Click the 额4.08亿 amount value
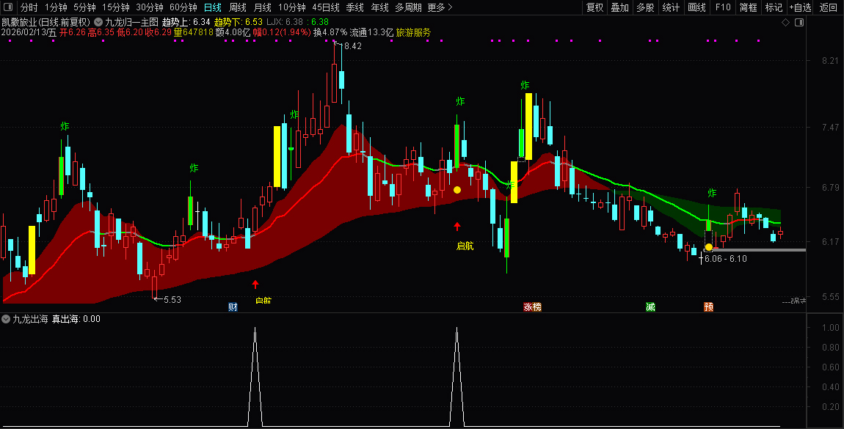The width and height of the screenshot is (844, 429). tap(233, 32)
